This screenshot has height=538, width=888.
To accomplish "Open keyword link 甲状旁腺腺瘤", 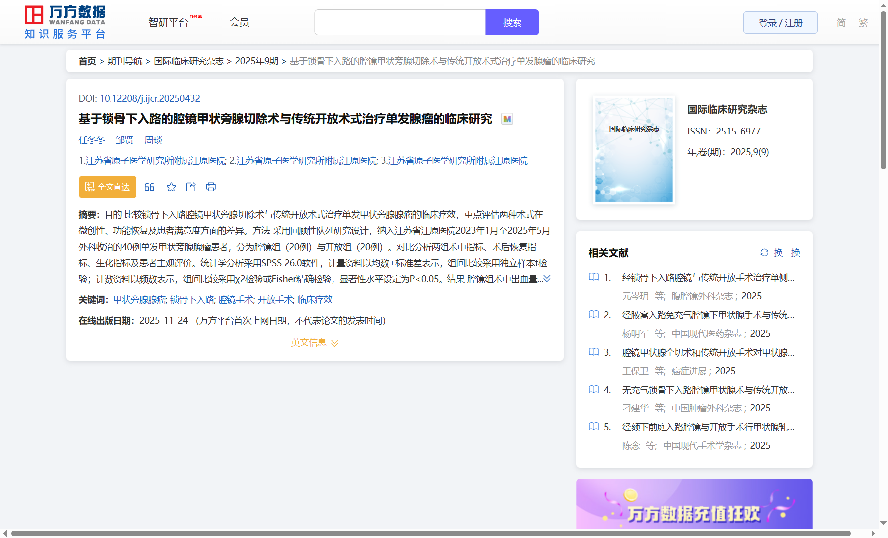I will pyautogui.click(x=140, y=300).
